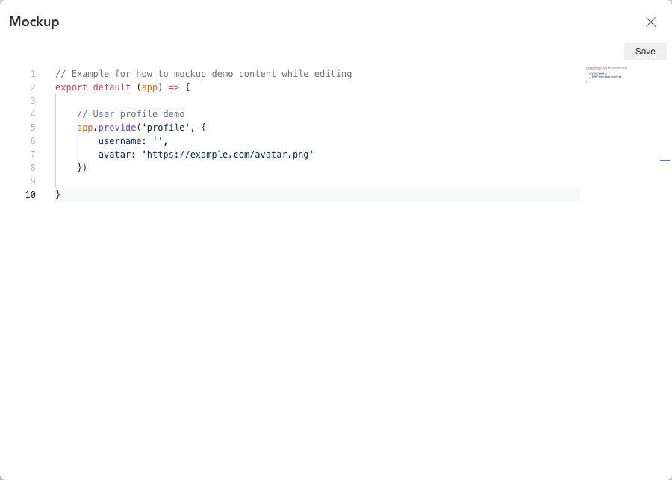Image resolution: width=672 pixels, height=480 pixels.
Task: Click line number 1 in gutter
Action: coord(33,74)
